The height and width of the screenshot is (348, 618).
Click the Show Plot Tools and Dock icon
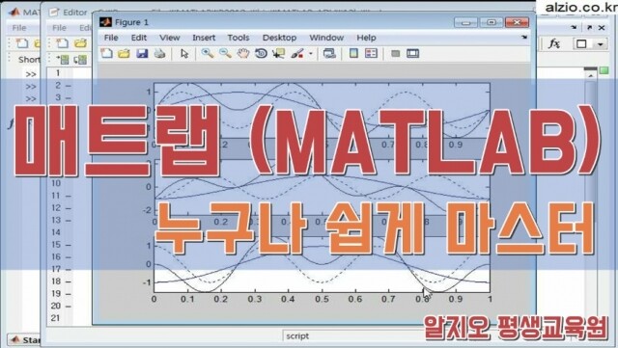point(412,53)
